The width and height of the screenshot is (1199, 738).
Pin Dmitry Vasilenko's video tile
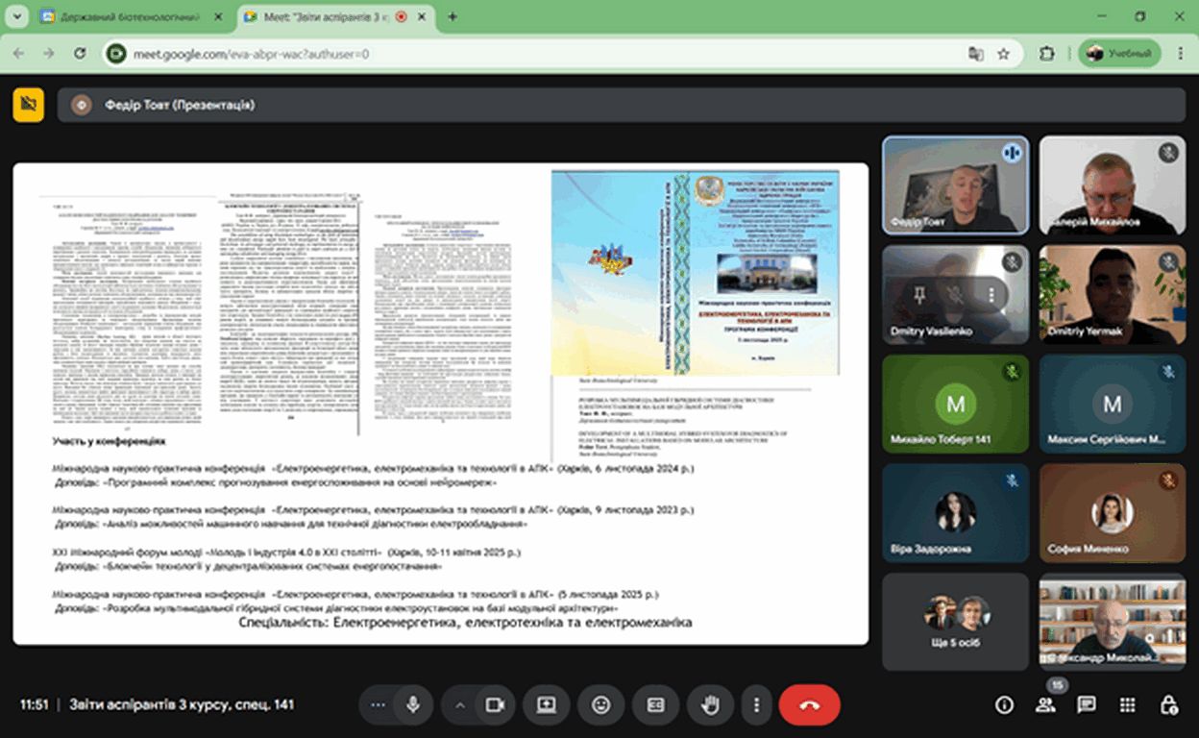[919, 295]
